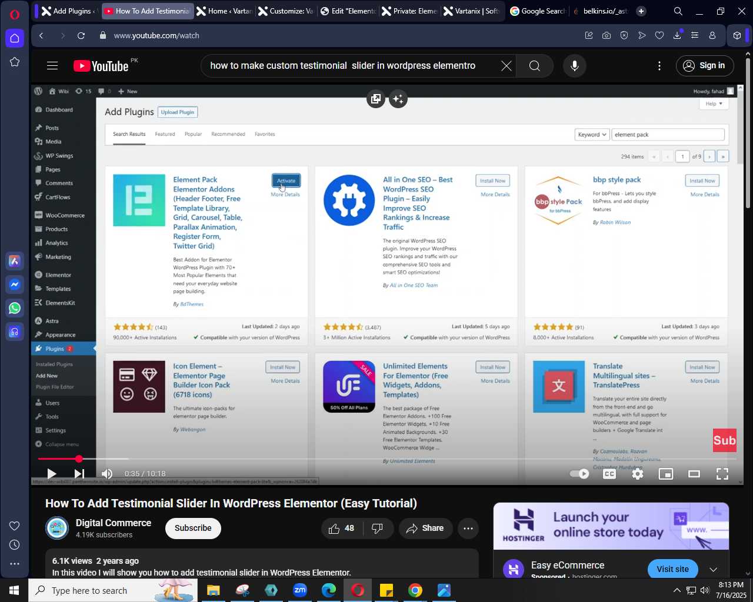
Task: Switch to Add Plugins tab
Action: [x=67, y=11]
